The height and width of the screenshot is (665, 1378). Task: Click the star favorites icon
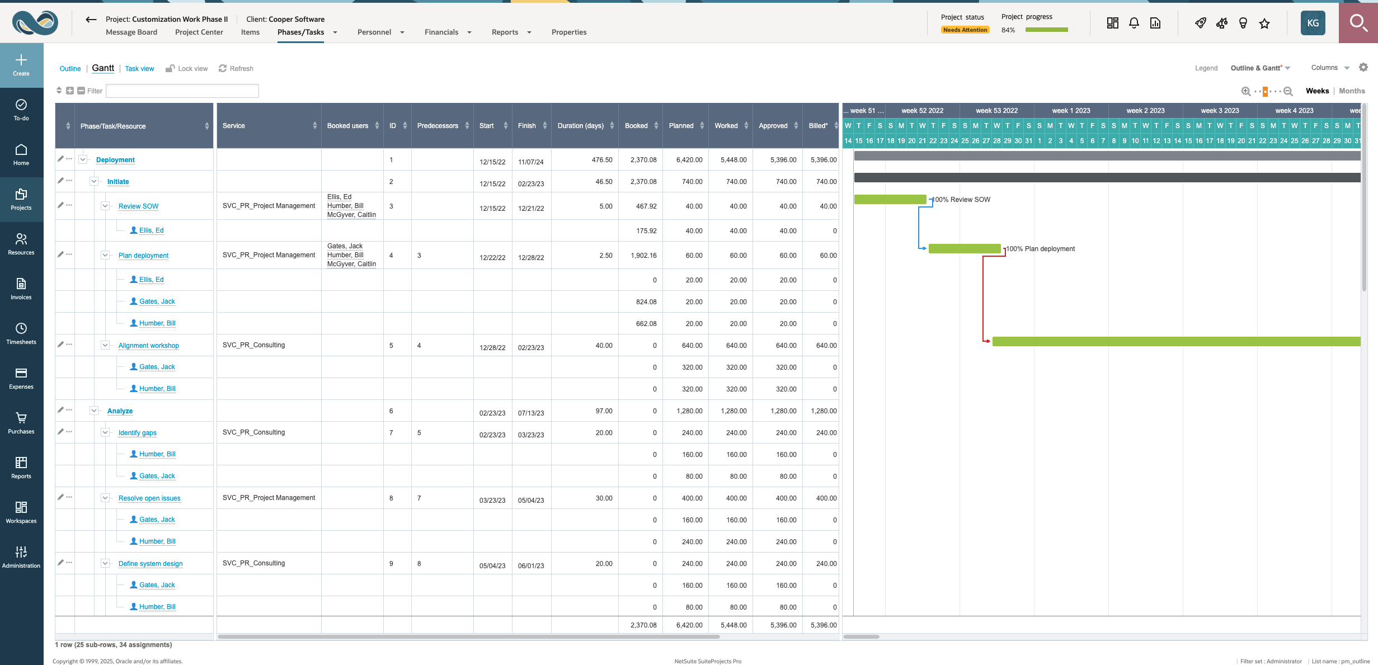tap(1264, 23)
